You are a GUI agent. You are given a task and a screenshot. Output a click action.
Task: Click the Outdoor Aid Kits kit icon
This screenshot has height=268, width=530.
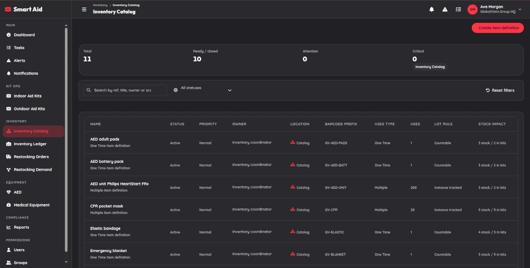(x=9, y=109)
